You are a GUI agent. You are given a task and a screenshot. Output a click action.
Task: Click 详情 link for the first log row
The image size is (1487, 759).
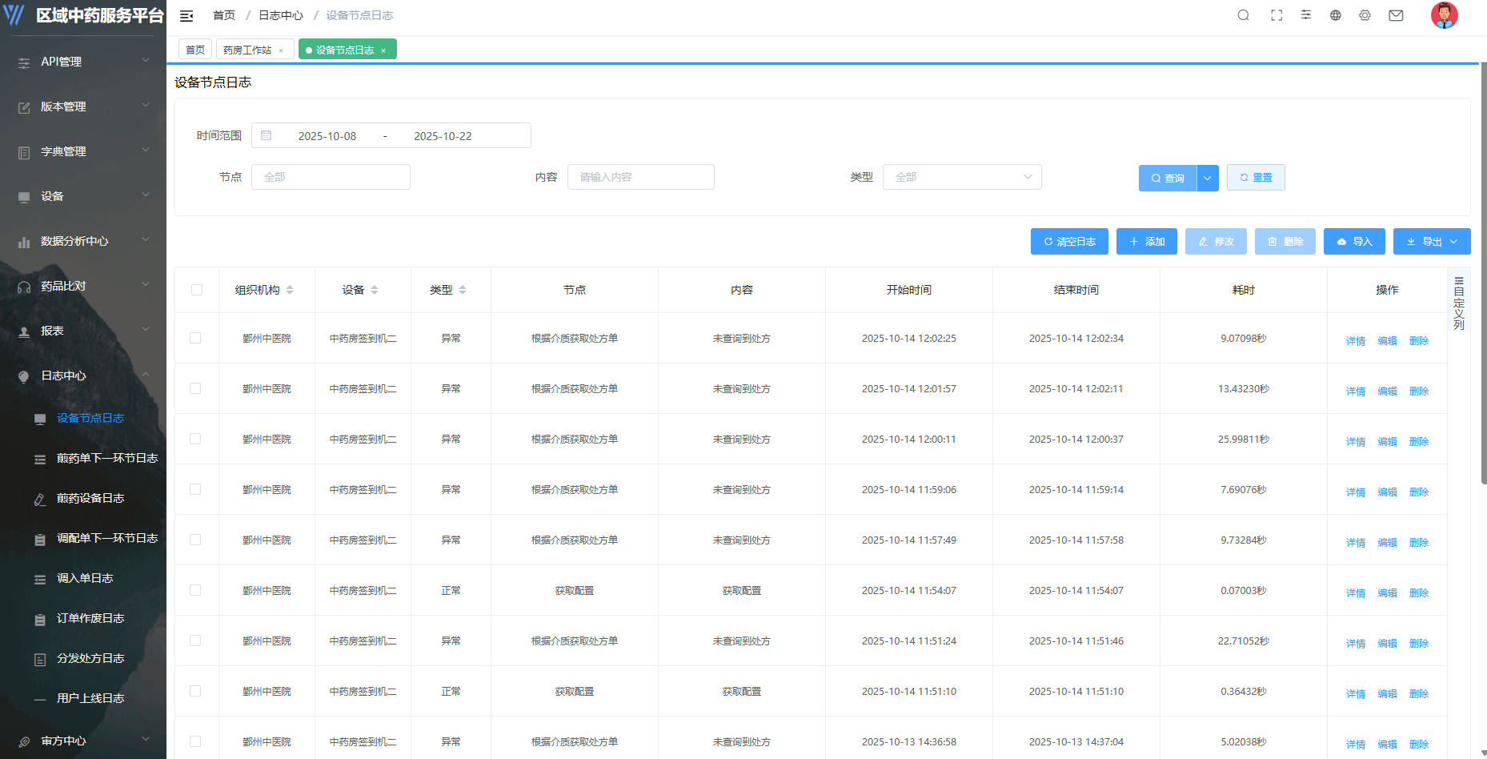pos(1355,340)
